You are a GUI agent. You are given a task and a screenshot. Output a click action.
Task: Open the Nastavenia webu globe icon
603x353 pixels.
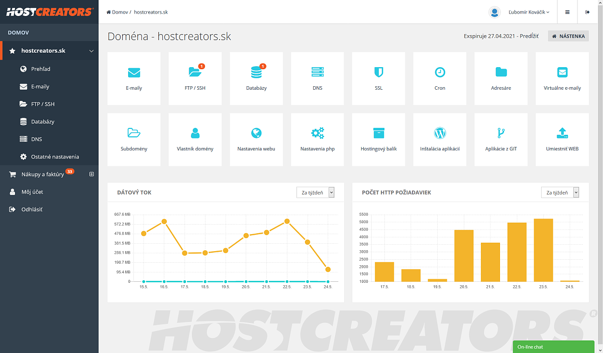(x=256, y=133)
